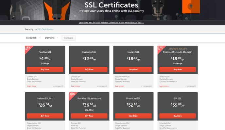
Task: Buy Now for EssentialSSL
Action: [x=89, y=70]
